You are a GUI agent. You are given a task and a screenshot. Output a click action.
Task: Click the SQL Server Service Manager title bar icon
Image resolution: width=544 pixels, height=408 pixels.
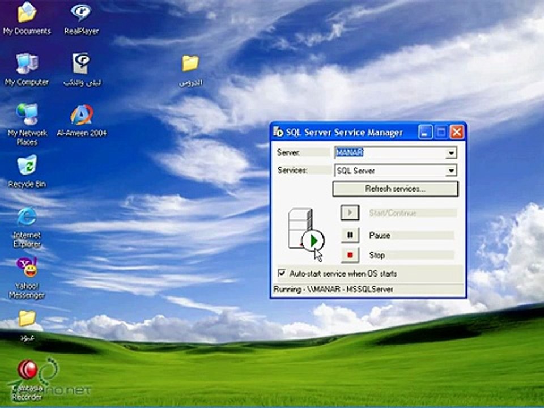coord(278,132)
